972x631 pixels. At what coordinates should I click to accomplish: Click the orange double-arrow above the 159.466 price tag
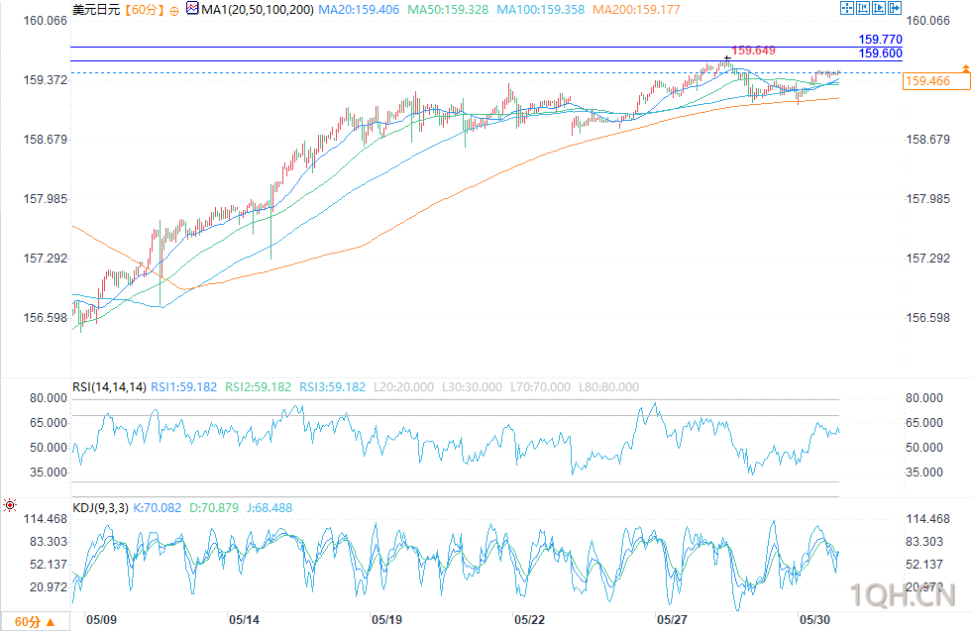(x=966, y=67)
